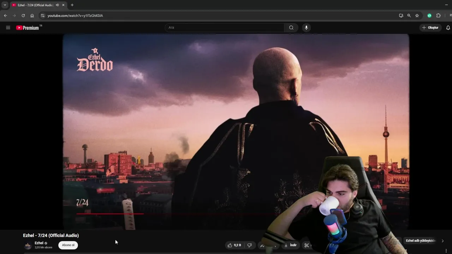This screenshot has width=452, height=254.
Task: Open the Ezhel channel name link
Action: [x=39, y=243]
